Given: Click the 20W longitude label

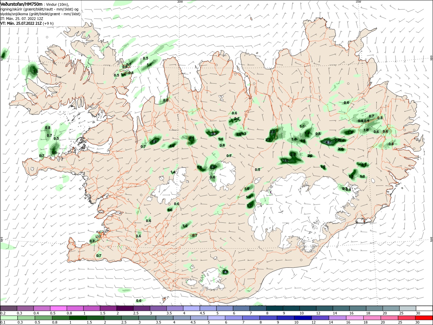Looking at the screenshot, I should (x=180, y=2).
